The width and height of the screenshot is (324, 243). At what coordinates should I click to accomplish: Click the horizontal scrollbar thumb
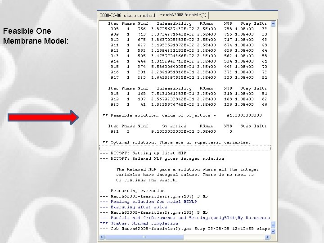coord(144,237)
